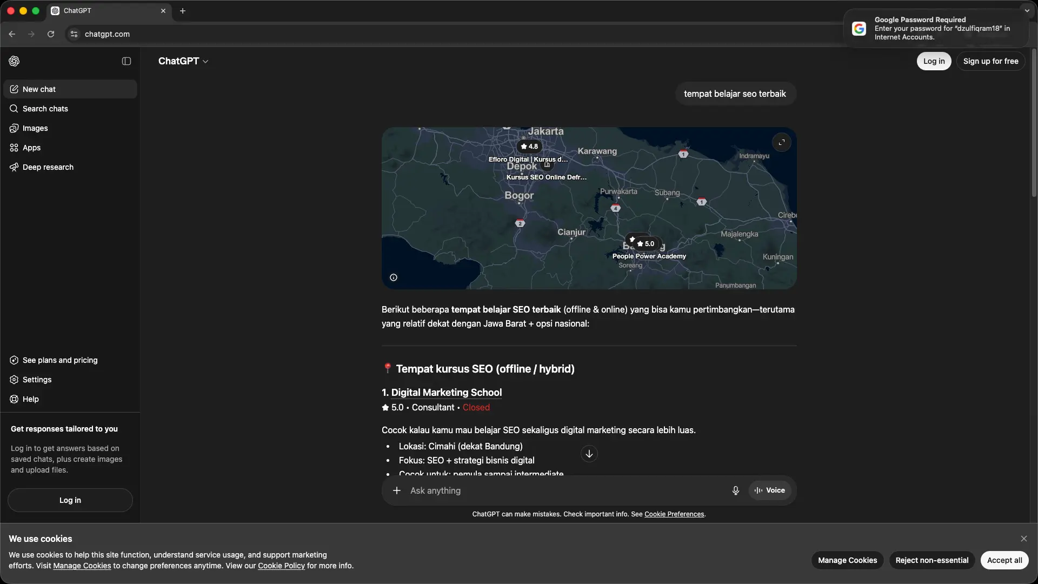Screen dimensions: 1038x584
Task: Click Accept all cookies
Action: [1004, 560]
